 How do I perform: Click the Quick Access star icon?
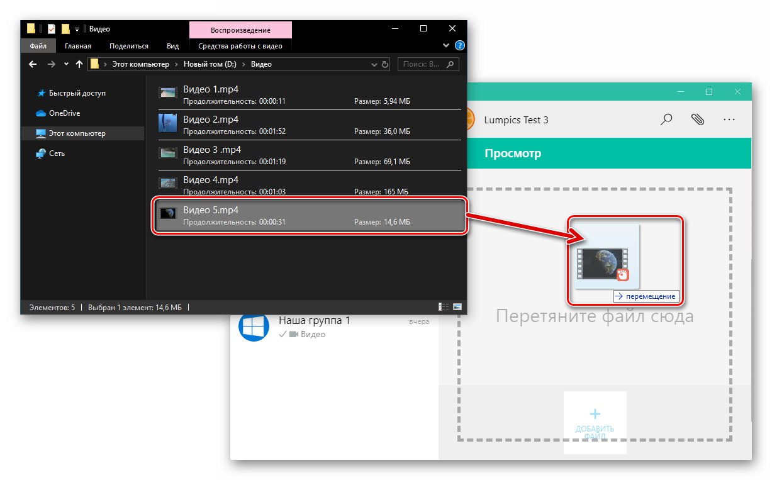click(x=41, y=93)
